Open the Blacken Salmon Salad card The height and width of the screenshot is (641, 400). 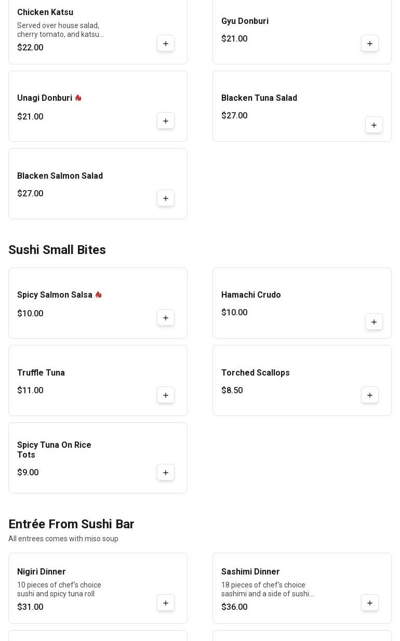pyautogui.click(x=98, y=184)
